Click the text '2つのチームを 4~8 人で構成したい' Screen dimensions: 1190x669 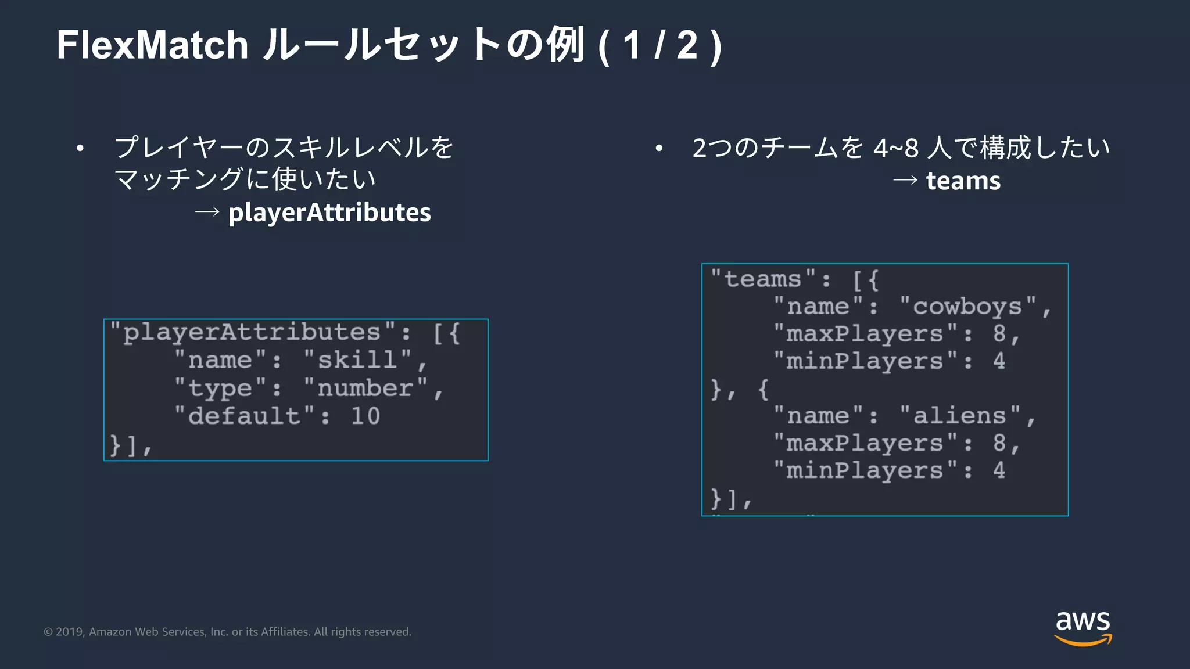[x=901, y=148]
